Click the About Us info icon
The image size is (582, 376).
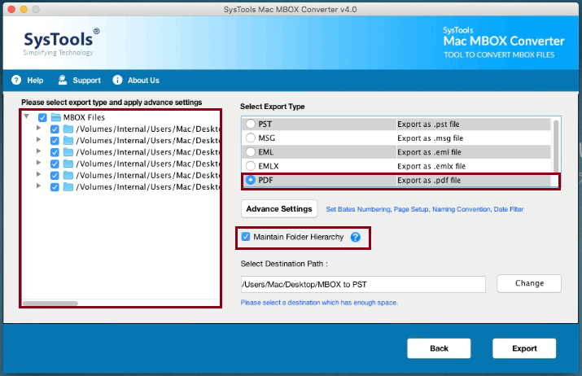tap(117, 81)
